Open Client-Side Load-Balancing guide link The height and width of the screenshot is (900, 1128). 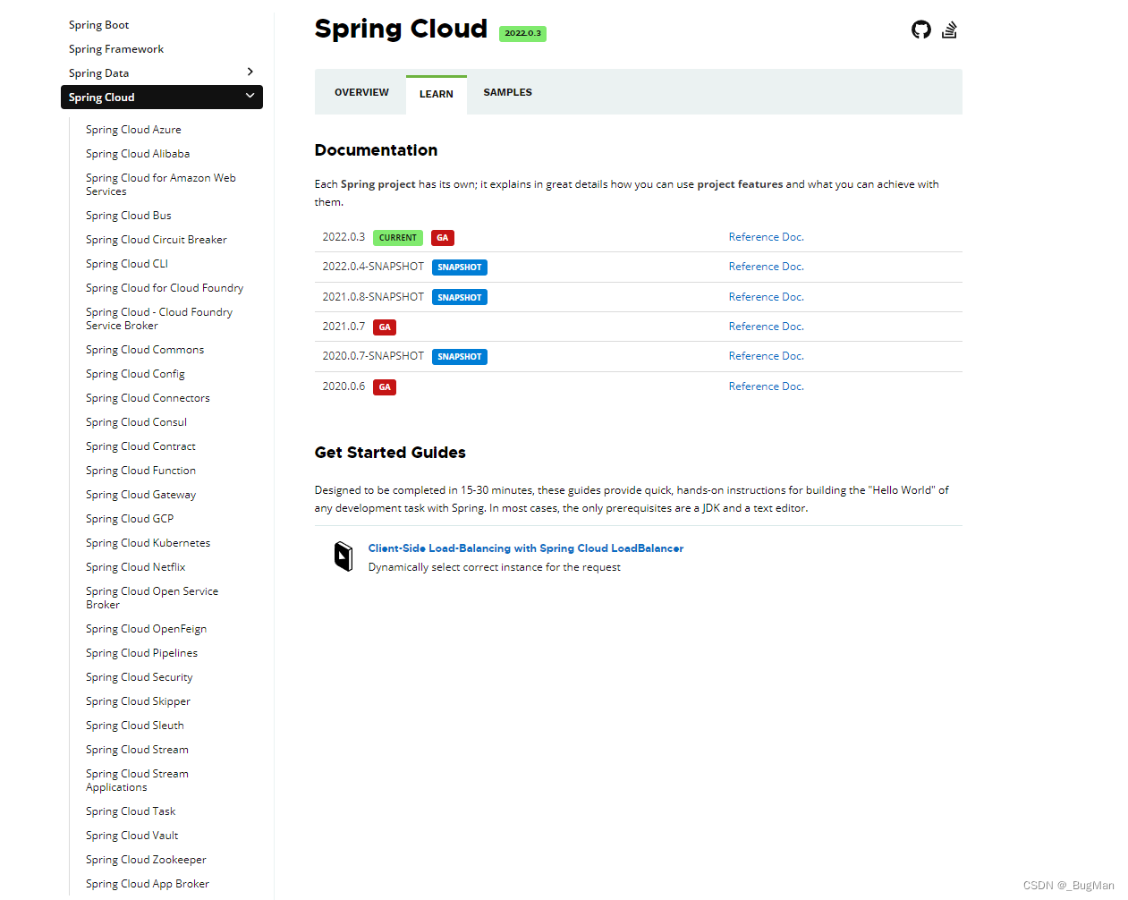point(526,548)
